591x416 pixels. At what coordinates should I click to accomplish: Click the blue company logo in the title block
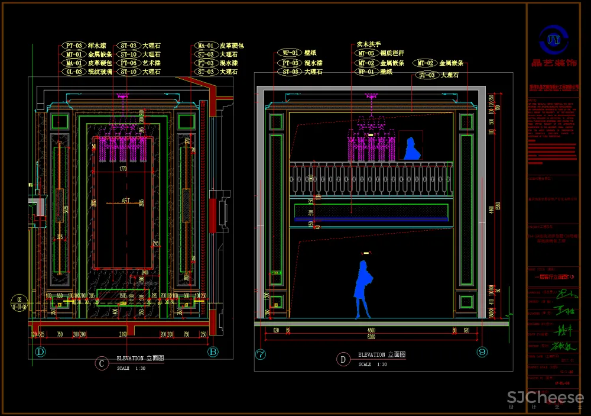pos(554,38)
